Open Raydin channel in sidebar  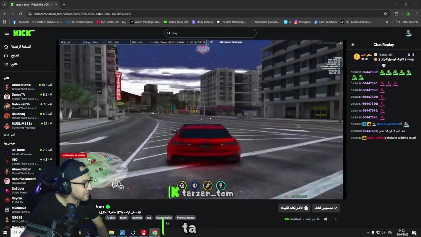tap(16, 200)
